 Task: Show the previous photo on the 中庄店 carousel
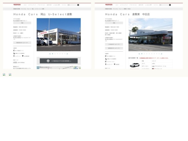[x=139, y=54]
